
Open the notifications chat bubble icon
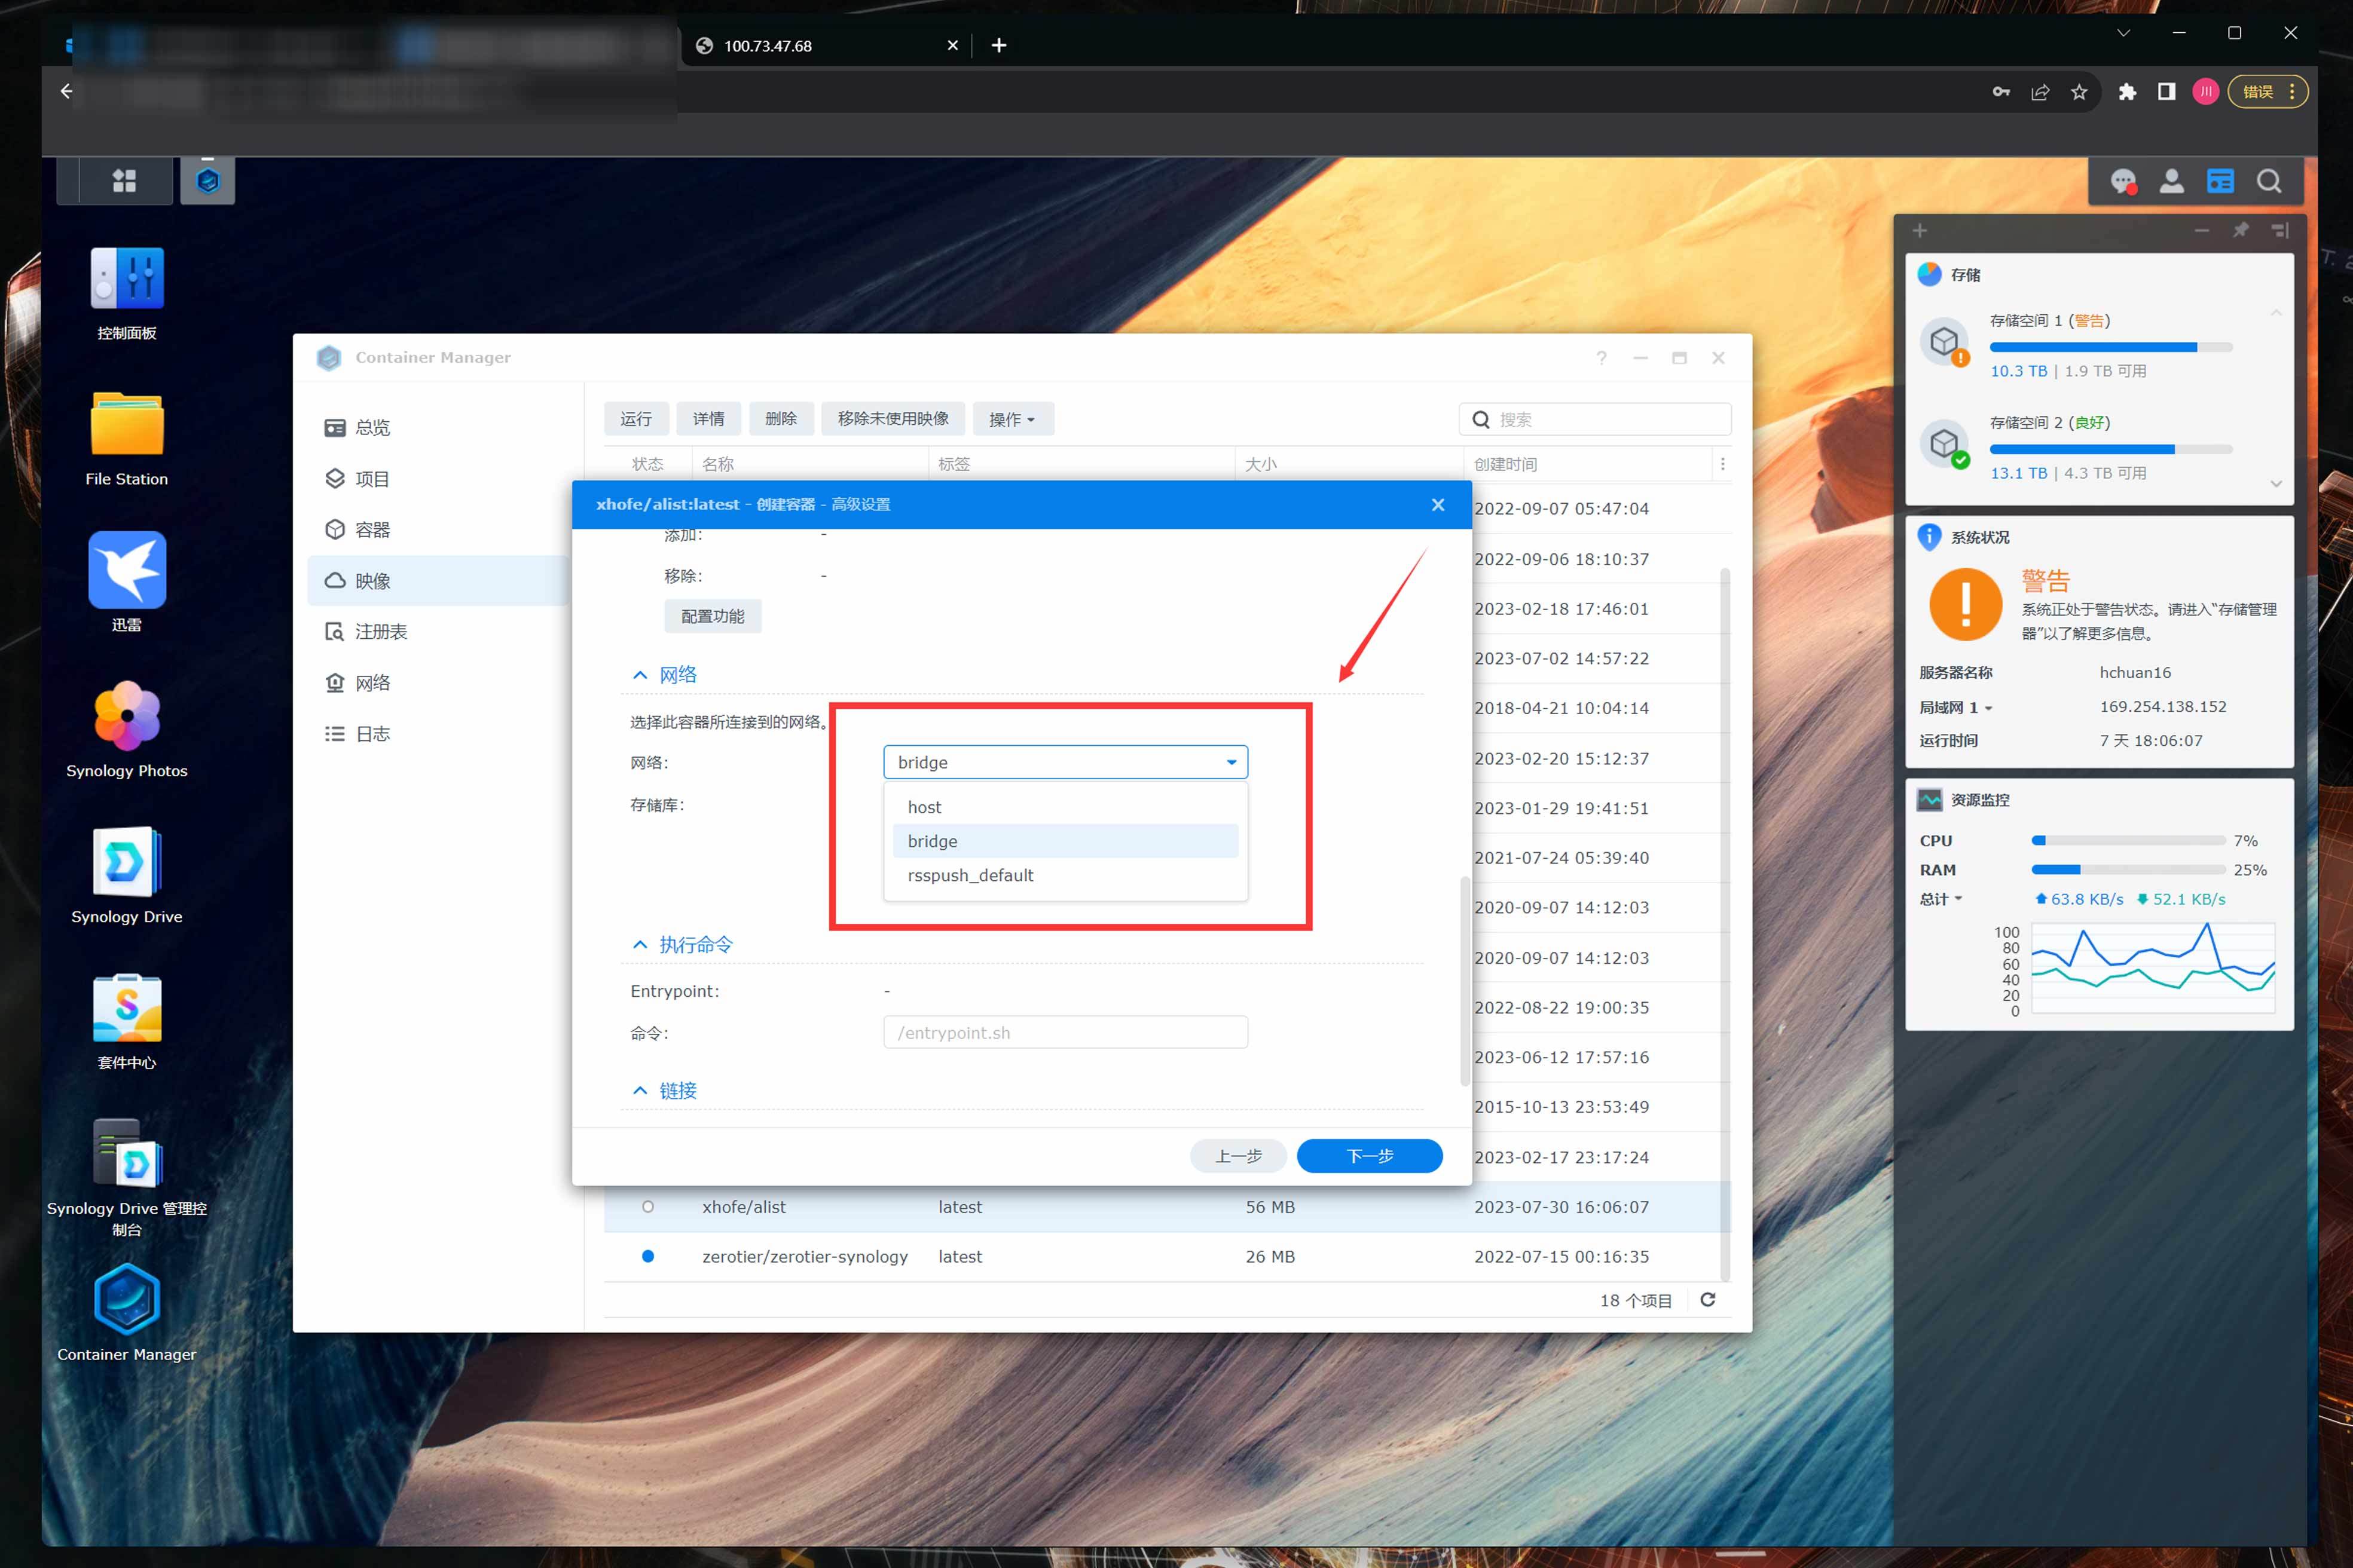tap(2123, 181)
